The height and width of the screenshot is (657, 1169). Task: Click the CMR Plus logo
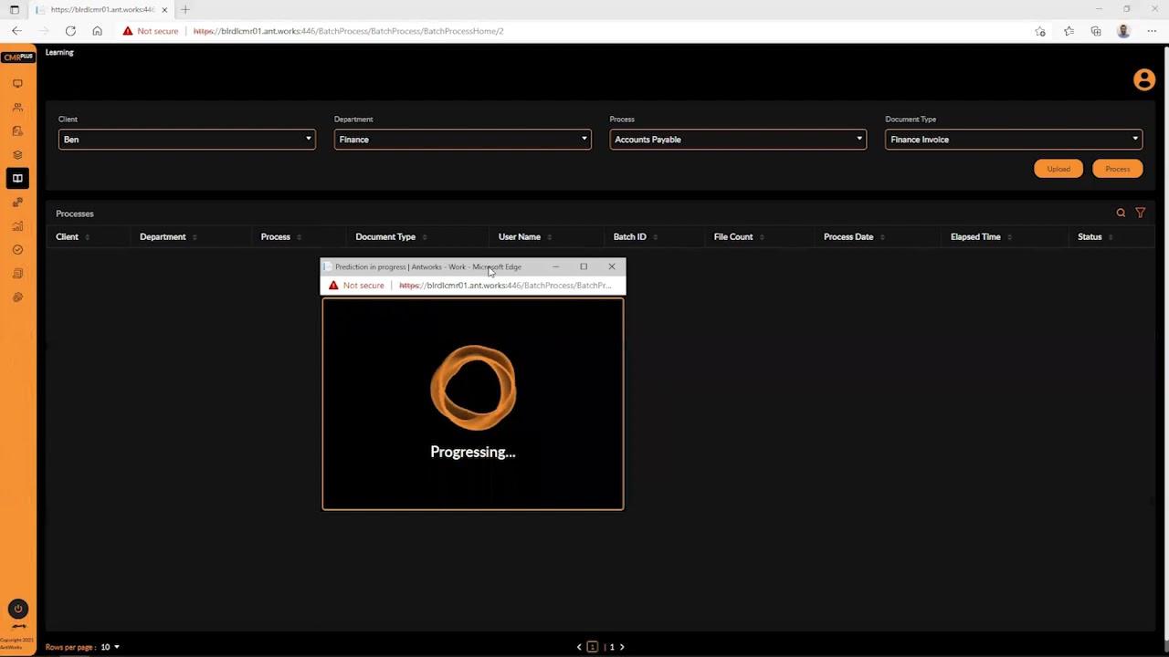pyautogui.click(x=17, y=57)
